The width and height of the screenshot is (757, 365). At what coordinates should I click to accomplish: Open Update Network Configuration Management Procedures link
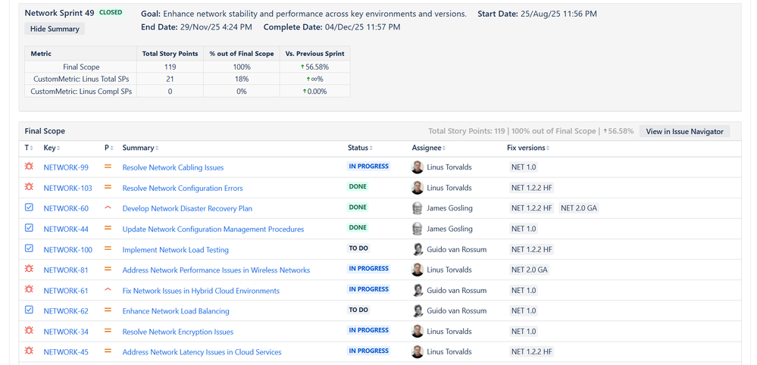tap(214, 229)
